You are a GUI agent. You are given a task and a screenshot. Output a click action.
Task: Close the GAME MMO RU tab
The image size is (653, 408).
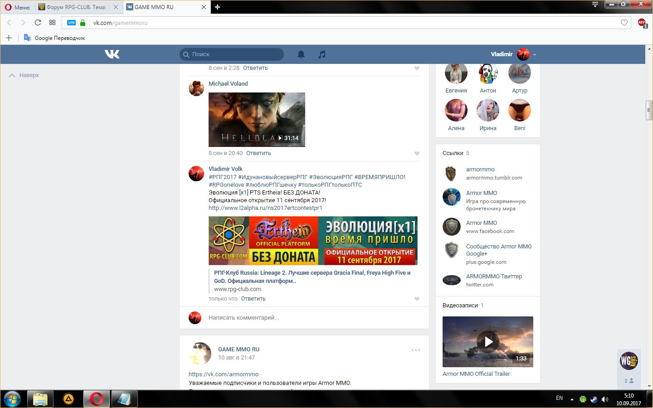pos(204,7)
